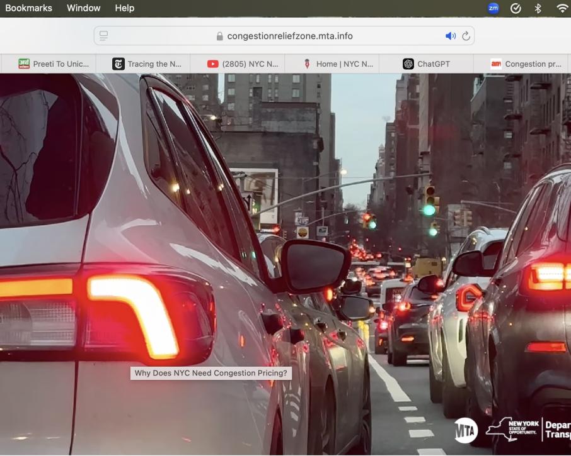Open the page menu icon in address bar
Image resolution: width=571 pixels, height=456 pixels.
[x=104, y=36]
